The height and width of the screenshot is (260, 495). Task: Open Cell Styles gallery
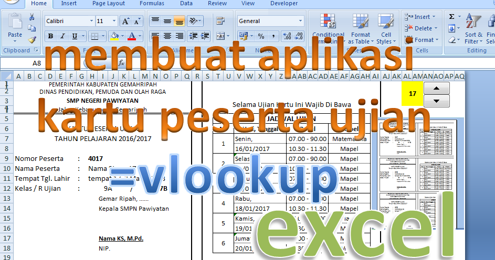[x=386, y=28]
